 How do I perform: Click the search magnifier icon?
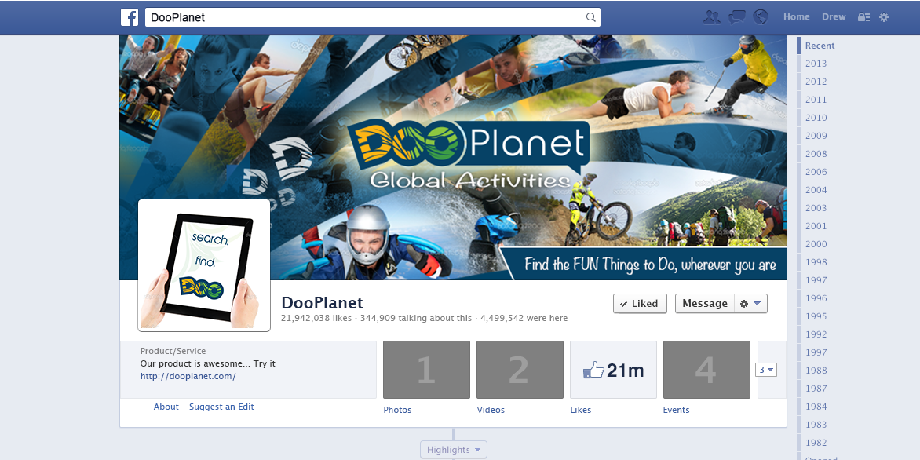tap(591, 17)
